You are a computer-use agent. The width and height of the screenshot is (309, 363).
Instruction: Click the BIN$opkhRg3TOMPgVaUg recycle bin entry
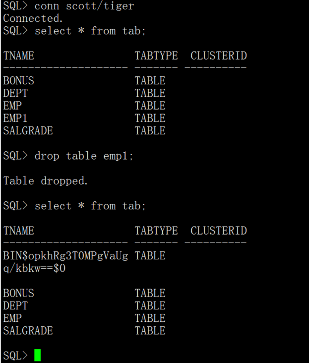pos(65,256)
